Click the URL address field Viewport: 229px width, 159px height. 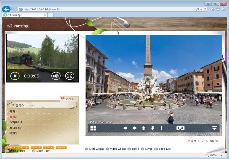107,9
